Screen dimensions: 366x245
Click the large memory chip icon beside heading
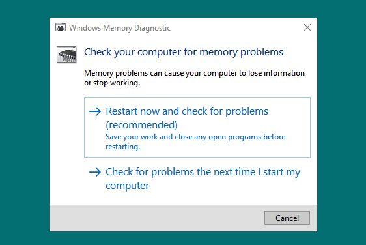tap(66, 55)
